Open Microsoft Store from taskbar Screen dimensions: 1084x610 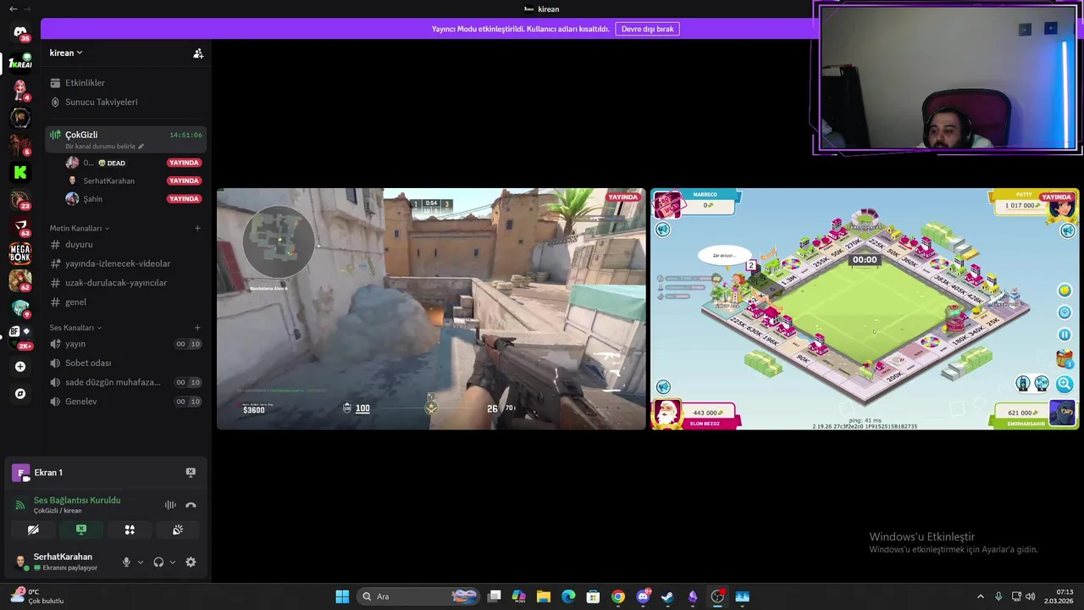tap(593, 596)
